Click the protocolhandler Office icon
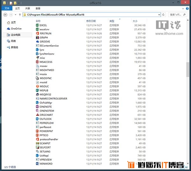191x171 pixels. [37, 139]
